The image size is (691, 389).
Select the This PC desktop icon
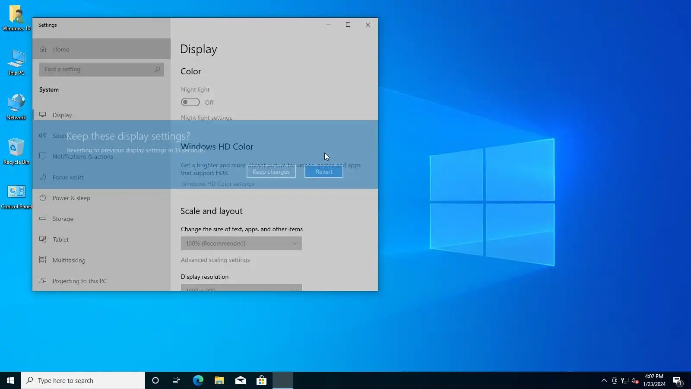coord(16,63)
